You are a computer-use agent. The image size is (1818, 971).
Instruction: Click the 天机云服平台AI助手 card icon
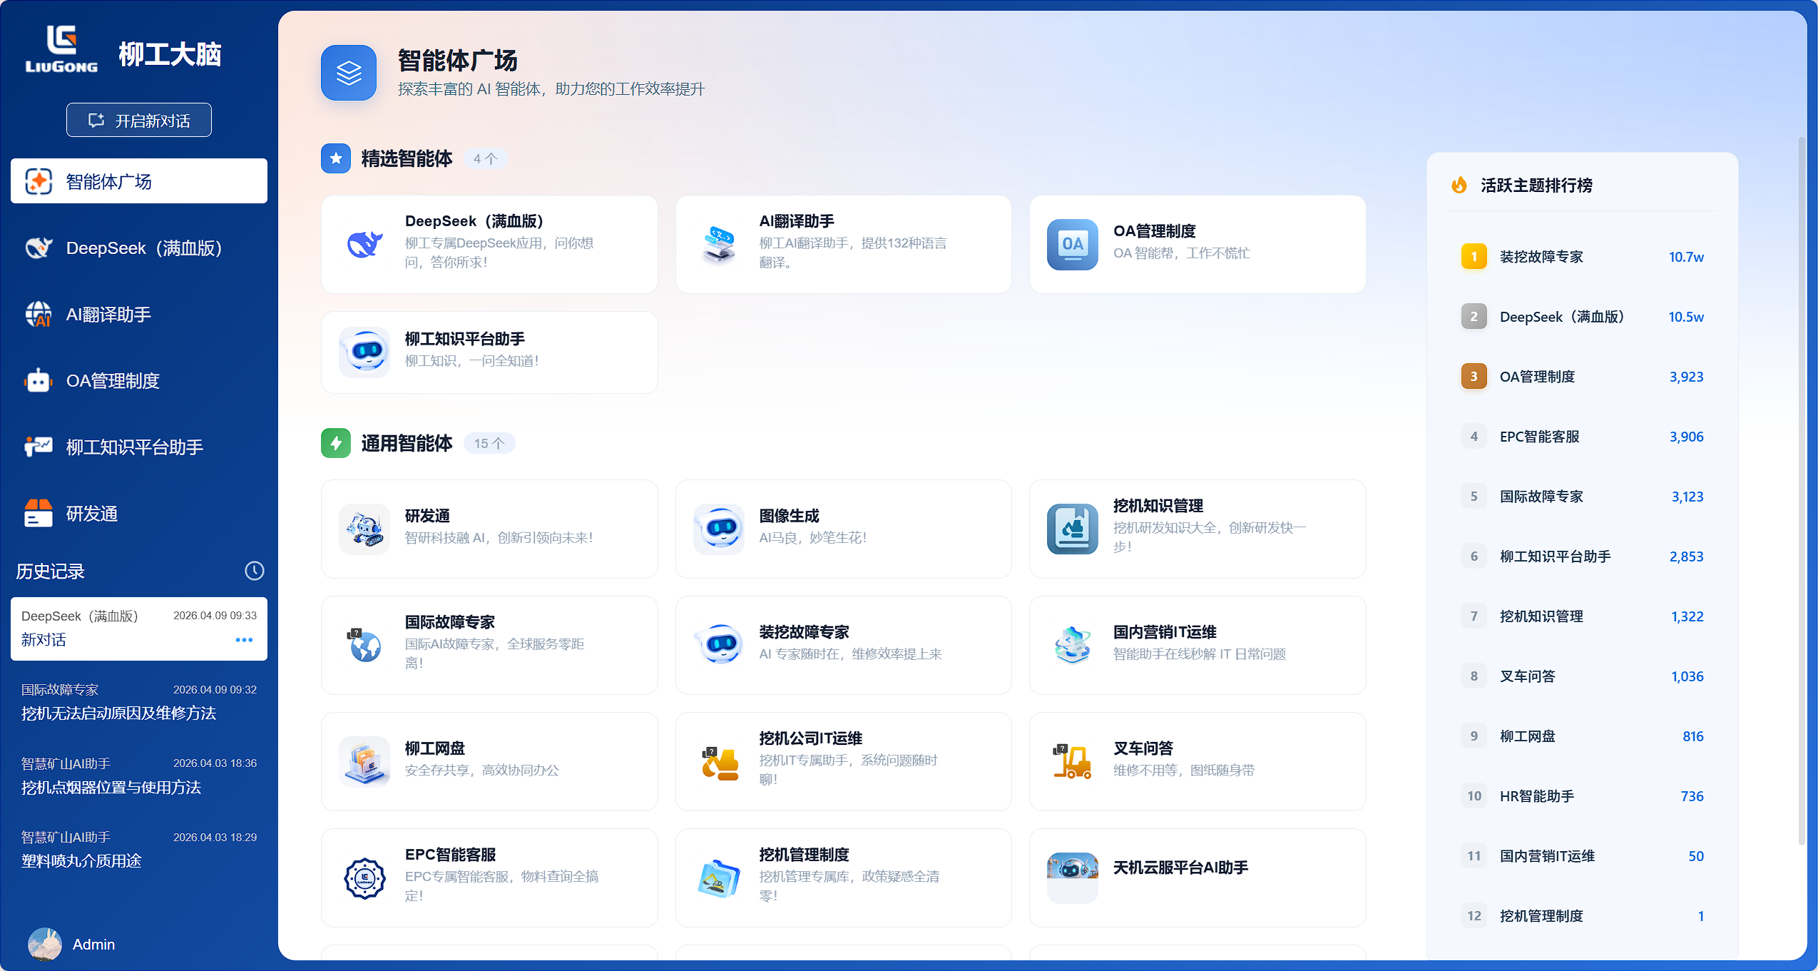coord(1073,878)
